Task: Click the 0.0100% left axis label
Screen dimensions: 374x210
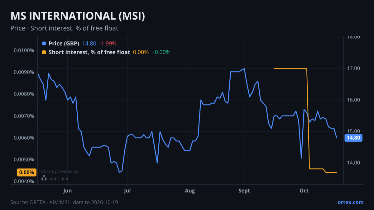Action: tap(24, 50)
